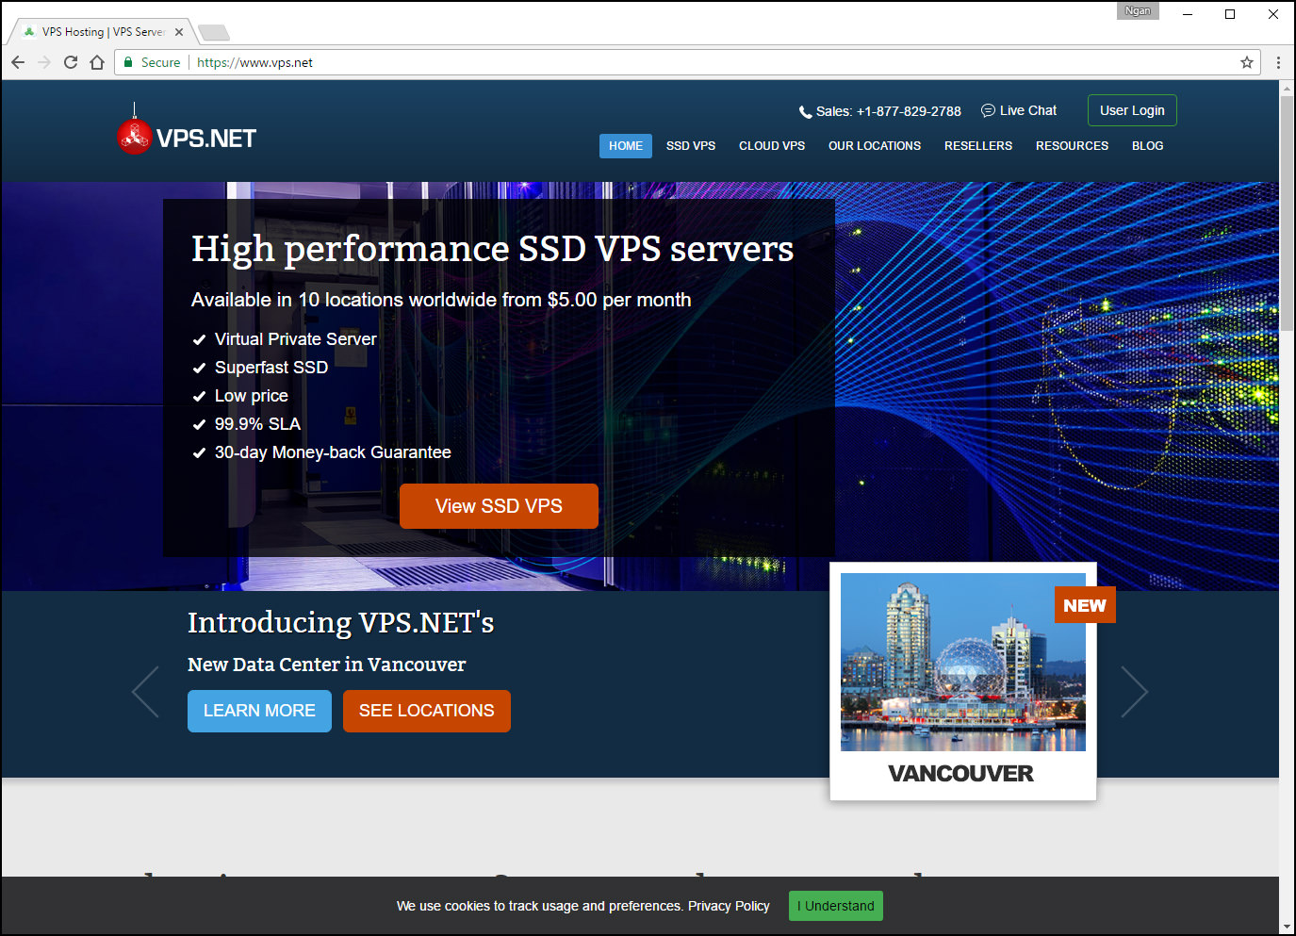Click the VPS Hosting tab title
The image size is (1296, 936).
103,32
